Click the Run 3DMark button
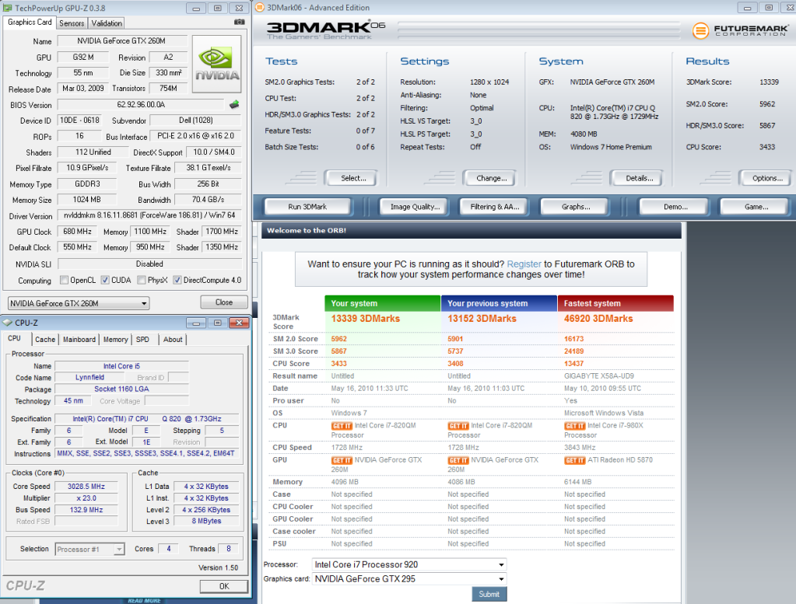796x604 pixels. click(x=307, y=207)
